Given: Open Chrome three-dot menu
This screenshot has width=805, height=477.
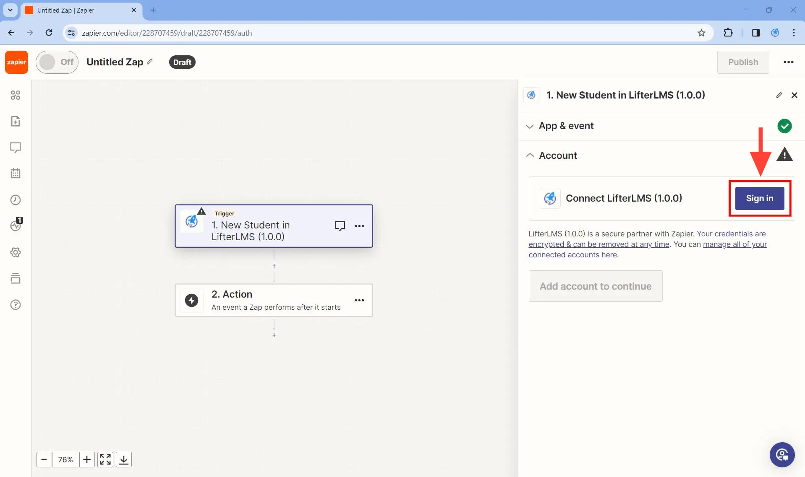Looking at the screenshot, I should 794,33.
